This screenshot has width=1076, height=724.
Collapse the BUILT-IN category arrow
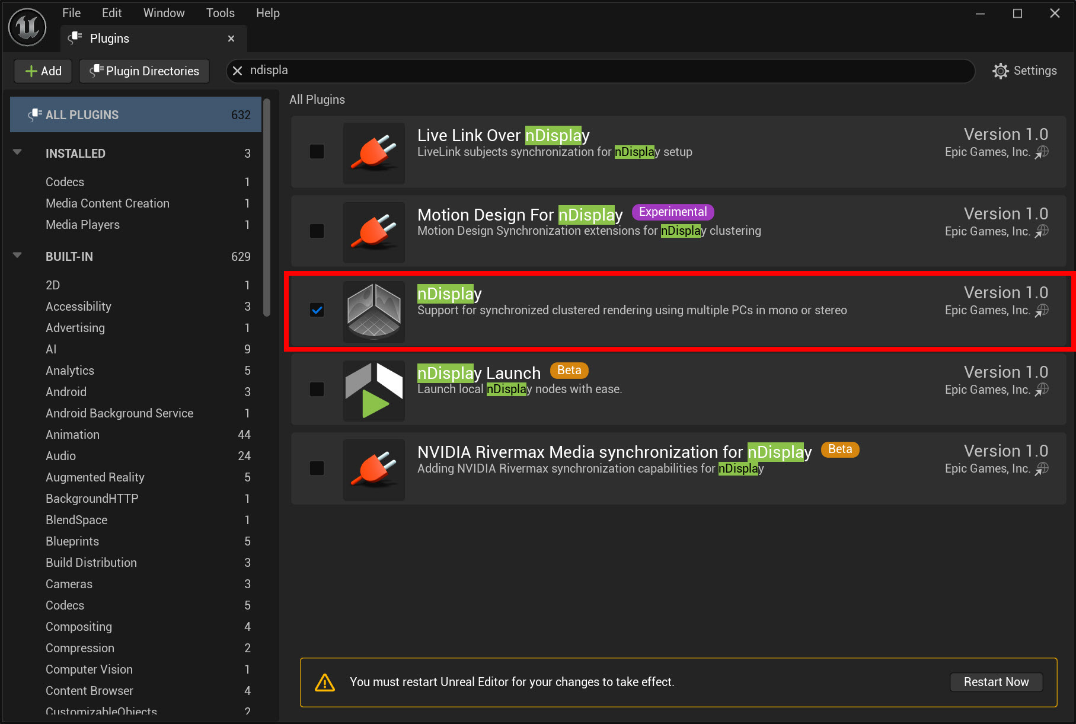pyautogui.click(x=17, y=256)
